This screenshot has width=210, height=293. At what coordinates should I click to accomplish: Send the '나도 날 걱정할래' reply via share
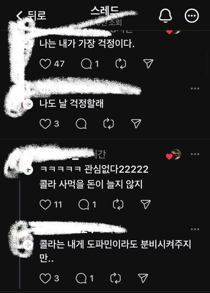coord(136,123)
